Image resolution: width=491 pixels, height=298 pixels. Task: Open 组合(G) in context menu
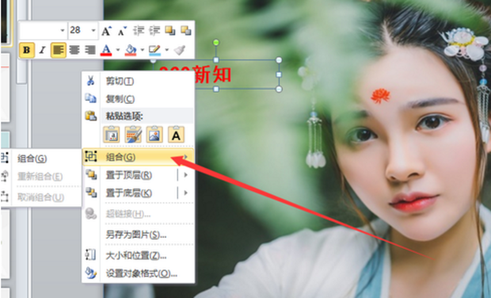[x=138, y=157]
